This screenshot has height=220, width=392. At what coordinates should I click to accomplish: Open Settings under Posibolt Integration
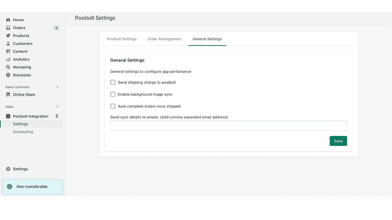[x=20, y=124]
